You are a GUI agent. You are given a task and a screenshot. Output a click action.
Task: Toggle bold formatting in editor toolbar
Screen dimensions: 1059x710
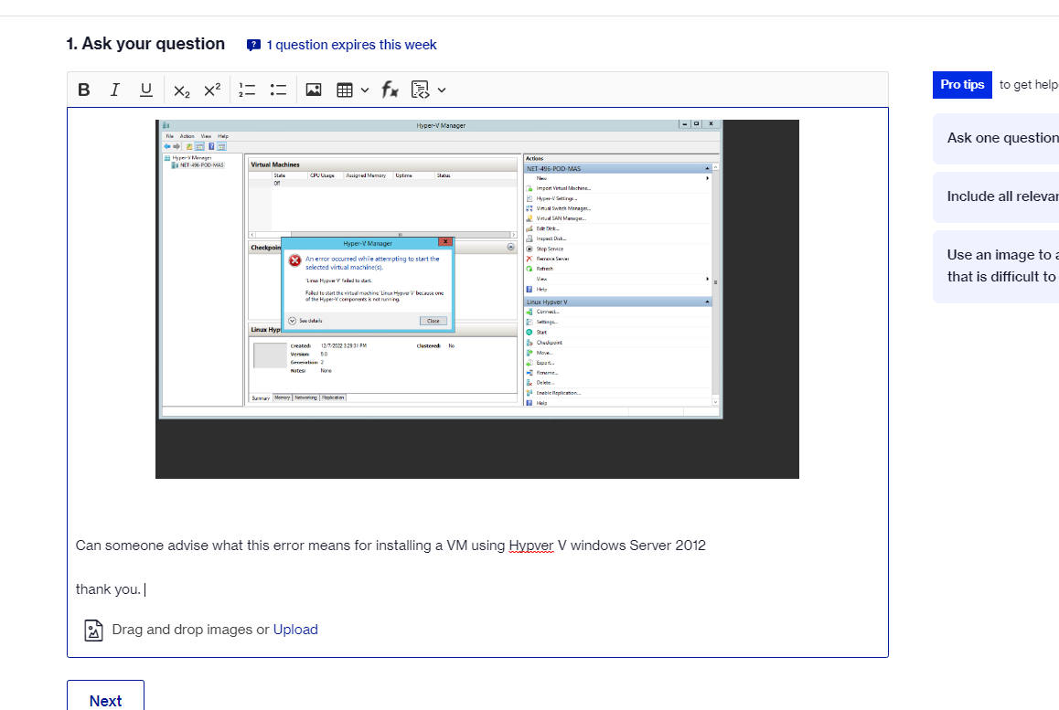point(84,90)
